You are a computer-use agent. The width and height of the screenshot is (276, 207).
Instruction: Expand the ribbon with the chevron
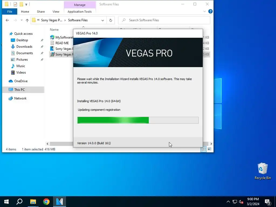205,11
